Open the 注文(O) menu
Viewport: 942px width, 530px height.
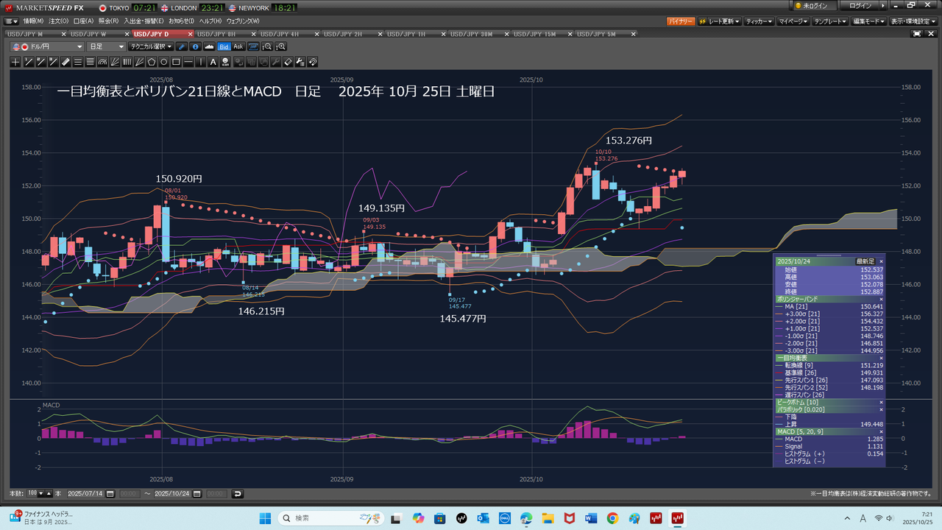[59, 21]
